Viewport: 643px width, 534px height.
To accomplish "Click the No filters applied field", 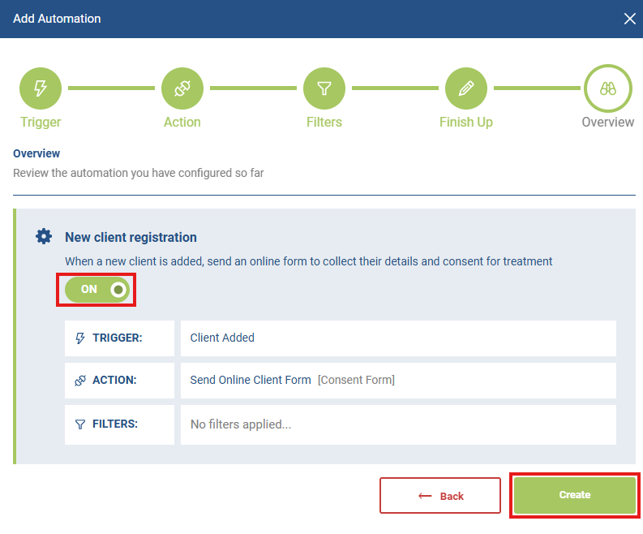I will 398,424.
